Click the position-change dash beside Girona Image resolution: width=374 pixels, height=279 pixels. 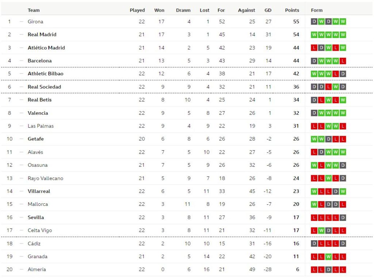[x=21, y=22]
